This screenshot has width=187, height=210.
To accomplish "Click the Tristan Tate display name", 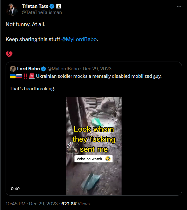I will coord(35,6).
